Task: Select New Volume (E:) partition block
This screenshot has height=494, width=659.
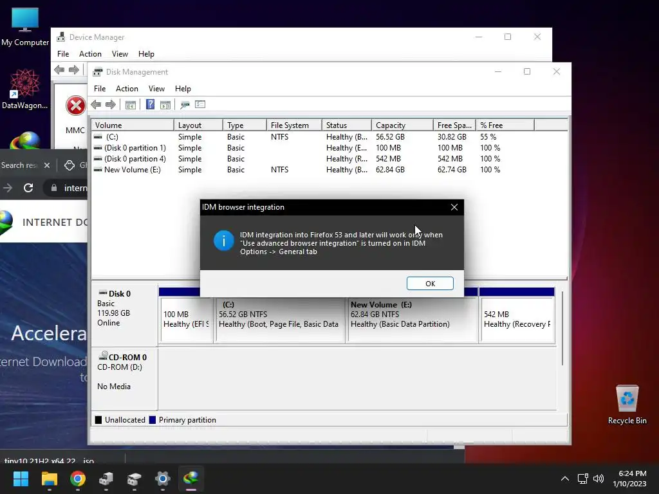Action: pos(413,319)
